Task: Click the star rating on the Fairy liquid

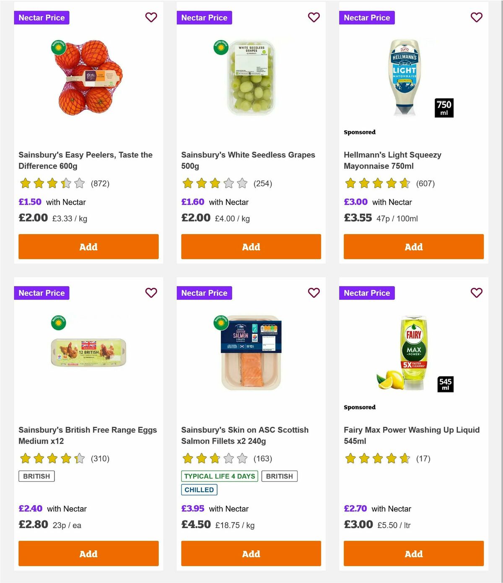Action: [377, 459]
